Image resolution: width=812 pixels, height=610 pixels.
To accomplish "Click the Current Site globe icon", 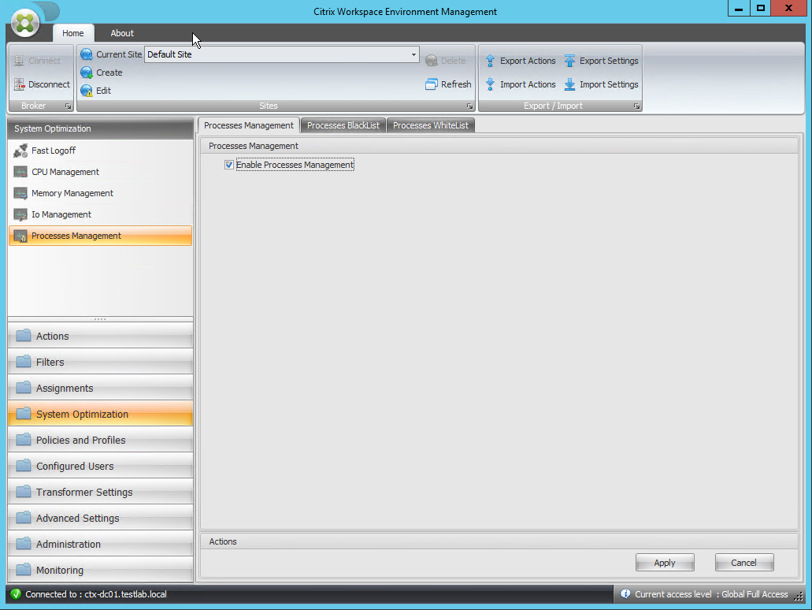I will (x=87, y=54).
